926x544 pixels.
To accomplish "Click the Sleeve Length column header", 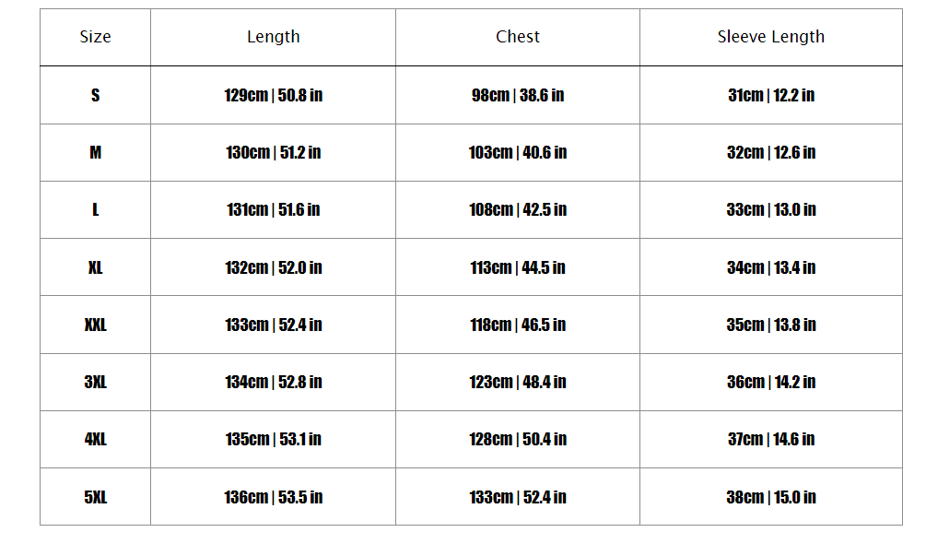I will point(771,37).
